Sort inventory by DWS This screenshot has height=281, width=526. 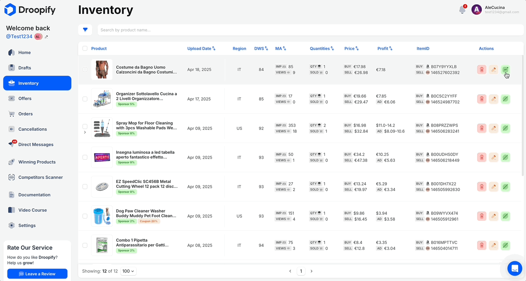coord(261,48)
